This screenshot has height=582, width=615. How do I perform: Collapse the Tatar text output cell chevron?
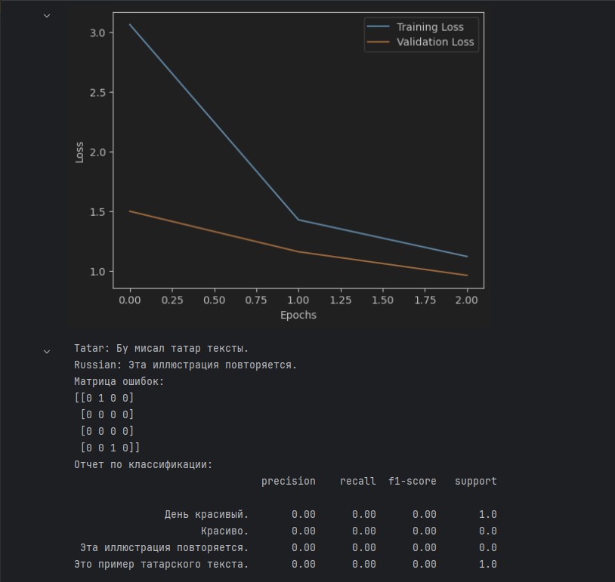47,352
